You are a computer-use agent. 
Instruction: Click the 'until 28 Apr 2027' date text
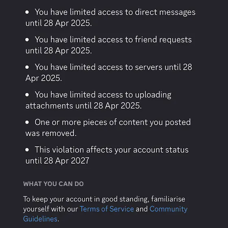[x=57, y=161]
